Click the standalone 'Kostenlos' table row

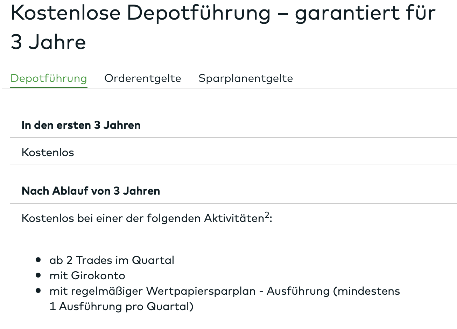click(x=48, y=152)
